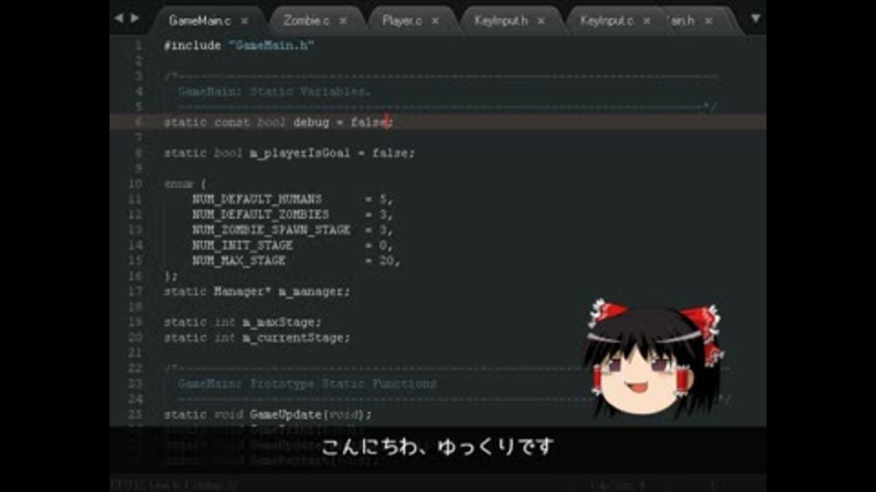Click the Static Variables comment
The width and height of the screenshot is (876, 492).
pyautogui.click(x=275, y=91)
